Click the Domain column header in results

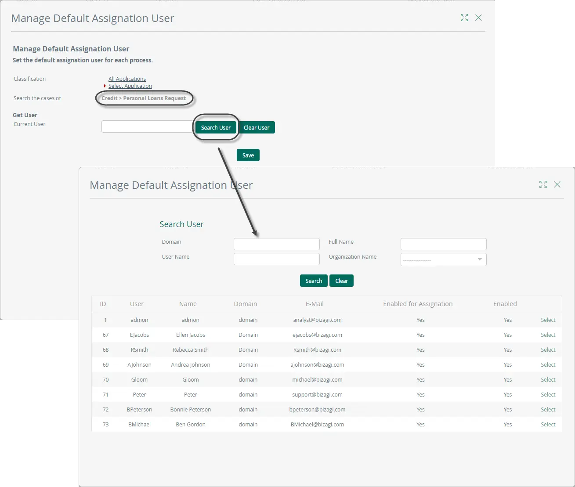pyautogui.click(x=246, y=304)
